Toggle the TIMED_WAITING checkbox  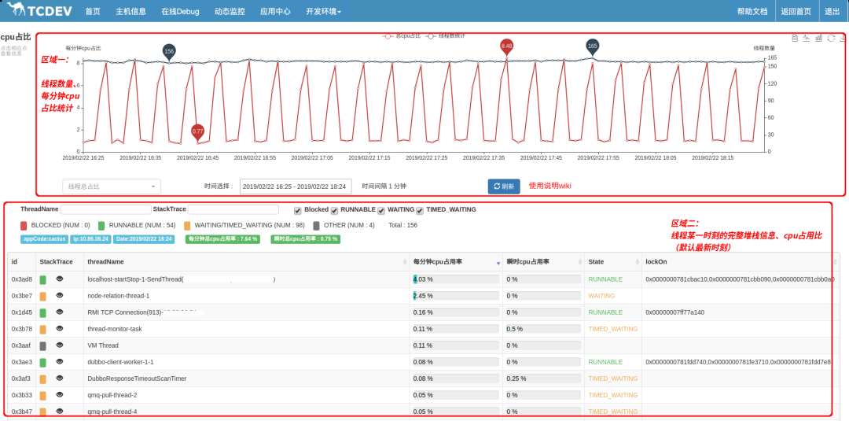(420, 210)
